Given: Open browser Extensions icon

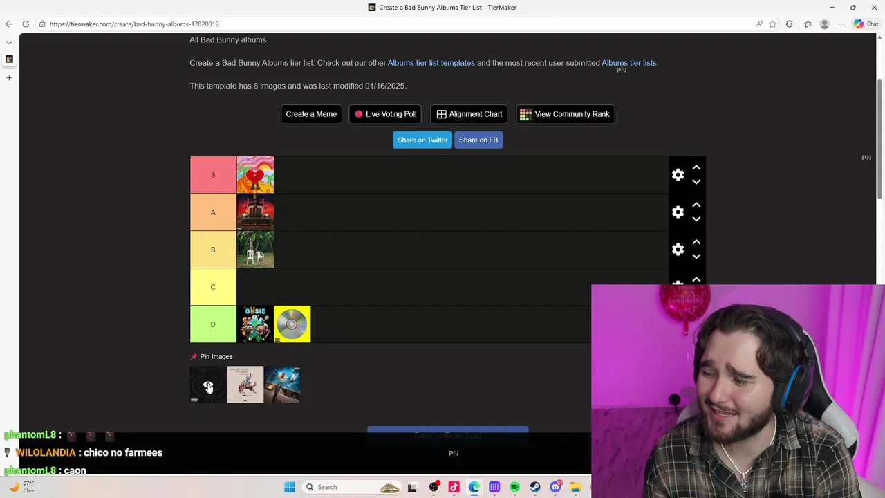Looking at the screenshot, I should (x=790, y=24).
